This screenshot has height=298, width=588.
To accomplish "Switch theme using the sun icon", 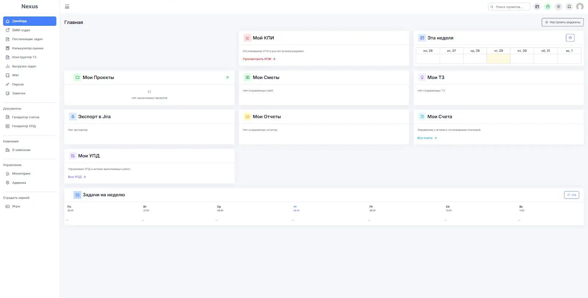I will (x=558, y=7).
